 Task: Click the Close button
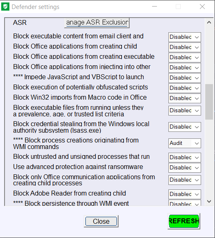pyautogui.click(x=101, y=221)
